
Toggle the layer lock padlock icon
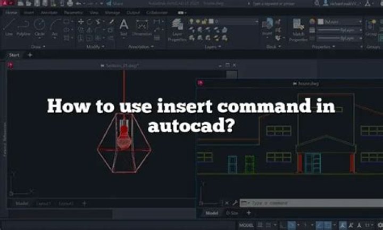point(204,22)
